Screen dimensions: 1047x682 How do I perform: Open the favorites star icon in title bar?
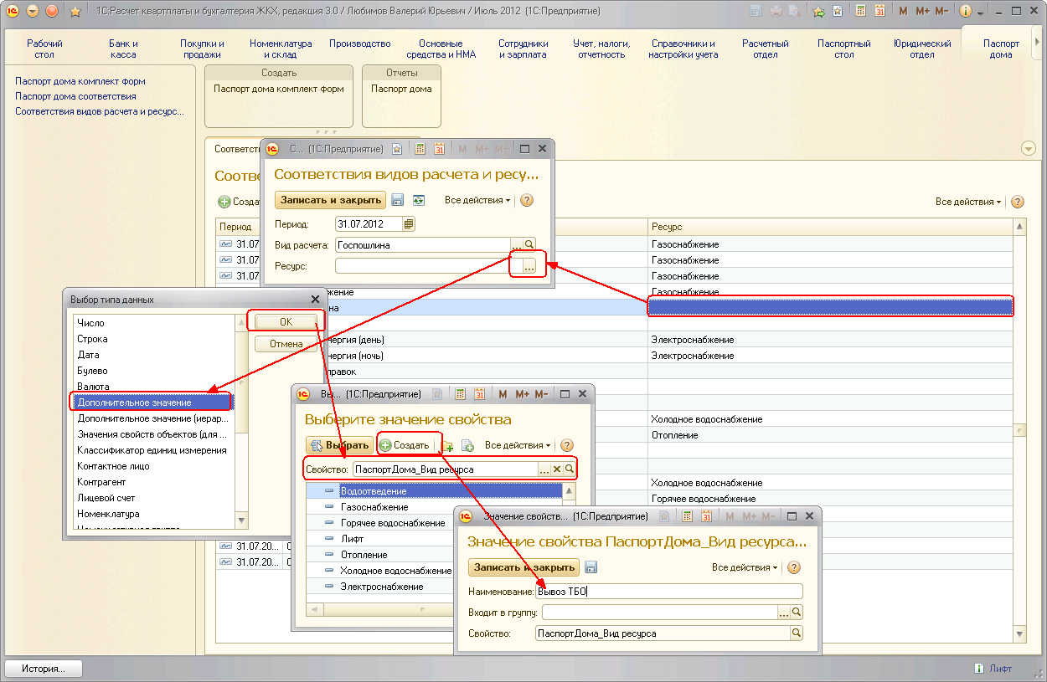75,11
